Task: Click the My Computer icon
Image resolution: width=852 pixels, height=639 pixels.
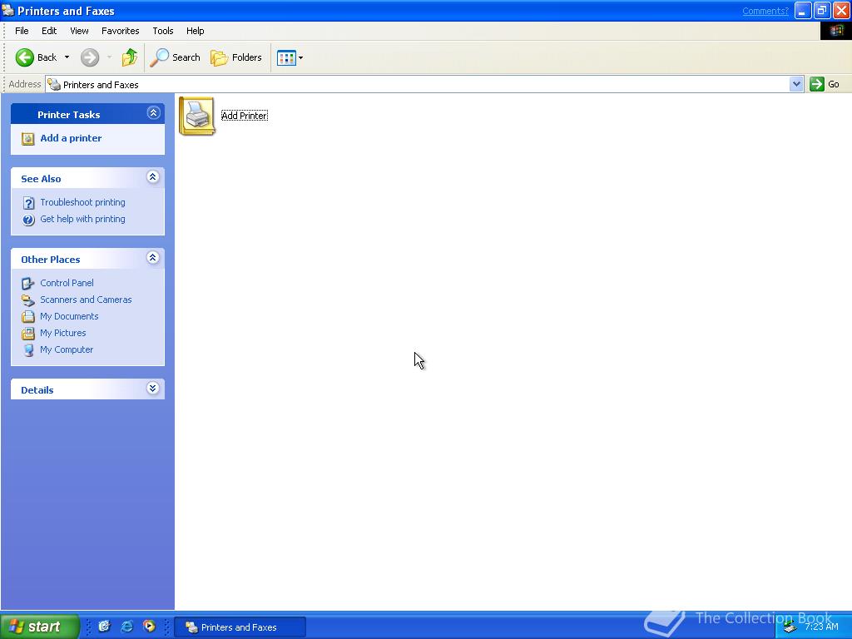Action: coord(27,350)
